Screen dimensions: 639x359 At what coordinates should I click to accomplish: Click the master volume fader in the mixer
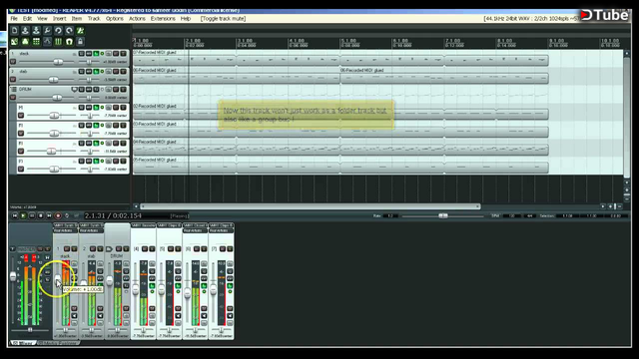point(13,276)
